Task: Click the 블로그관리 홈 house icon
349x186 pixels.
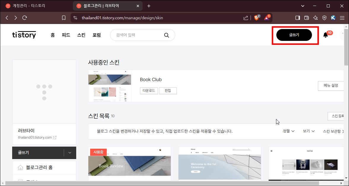Action: [x=21, y=168]
